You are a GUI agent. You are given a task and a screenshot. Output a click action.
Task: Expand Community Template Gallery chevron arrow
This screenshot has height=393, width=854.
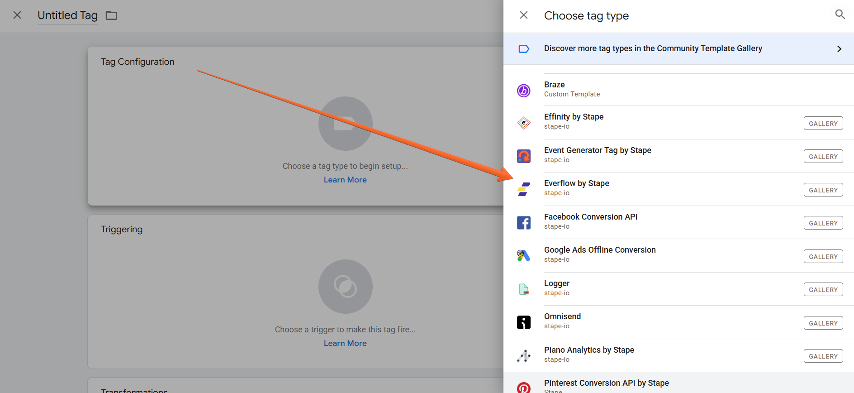point(839,49)
